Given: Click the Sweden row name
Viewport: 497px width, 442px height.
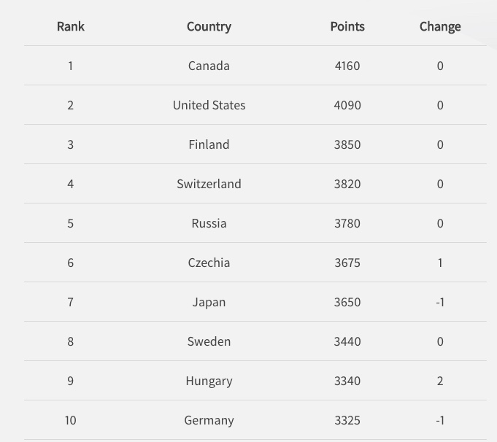Looking at the screenshot, I should pyautogui.click(x=209, y=341).
